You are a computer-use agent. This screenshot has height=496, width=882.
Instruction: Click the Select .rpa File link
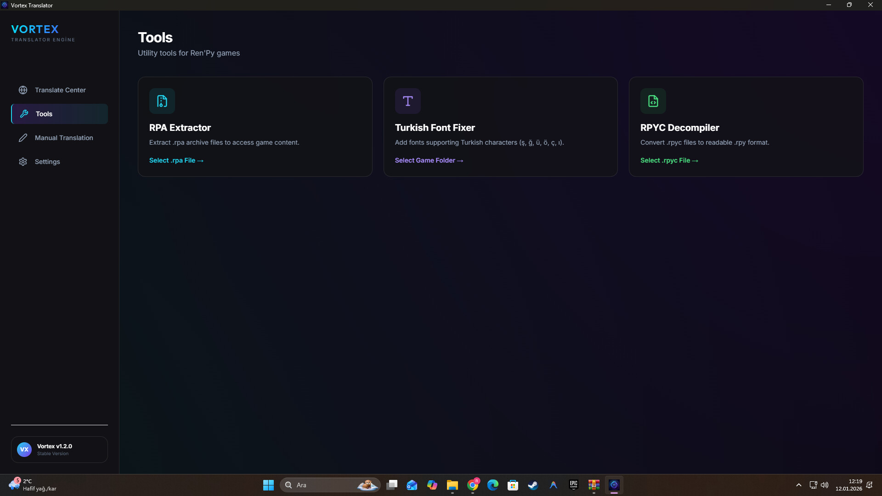[176, 160]
